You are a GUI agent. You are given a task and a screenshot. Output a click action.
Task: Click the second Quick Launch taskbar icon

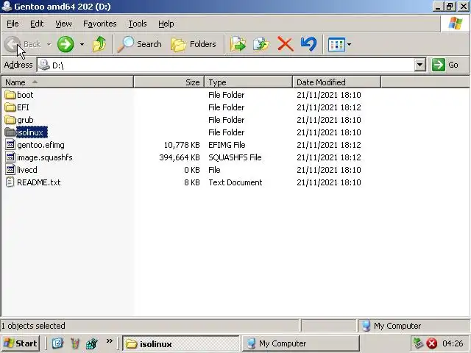(x=75, y=343)
